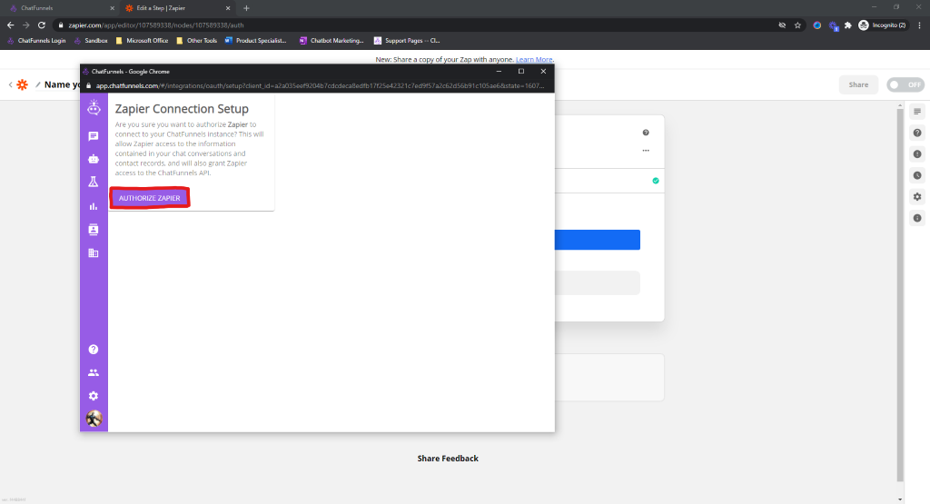Open the chat conversations sidebar icon
The height and width of the screenshot is (504, 930).
click(94, 136)
